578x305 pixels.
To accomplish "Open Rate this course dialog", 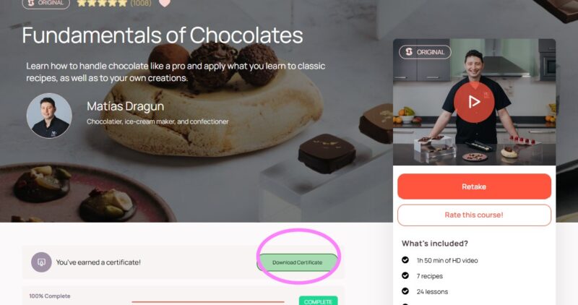I will pos(474,215).
